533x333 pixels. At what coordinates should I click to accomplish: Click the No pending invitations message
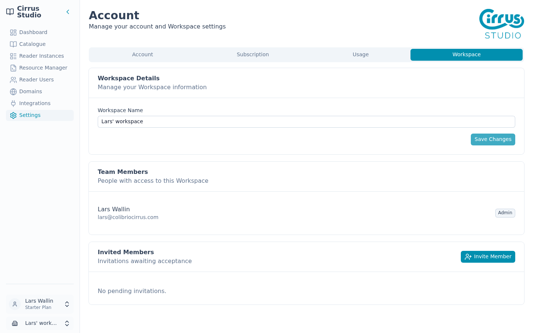pos(132,291)
